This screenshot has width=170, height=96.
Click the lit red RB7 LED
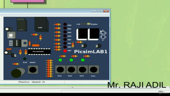tap(65, 51)
